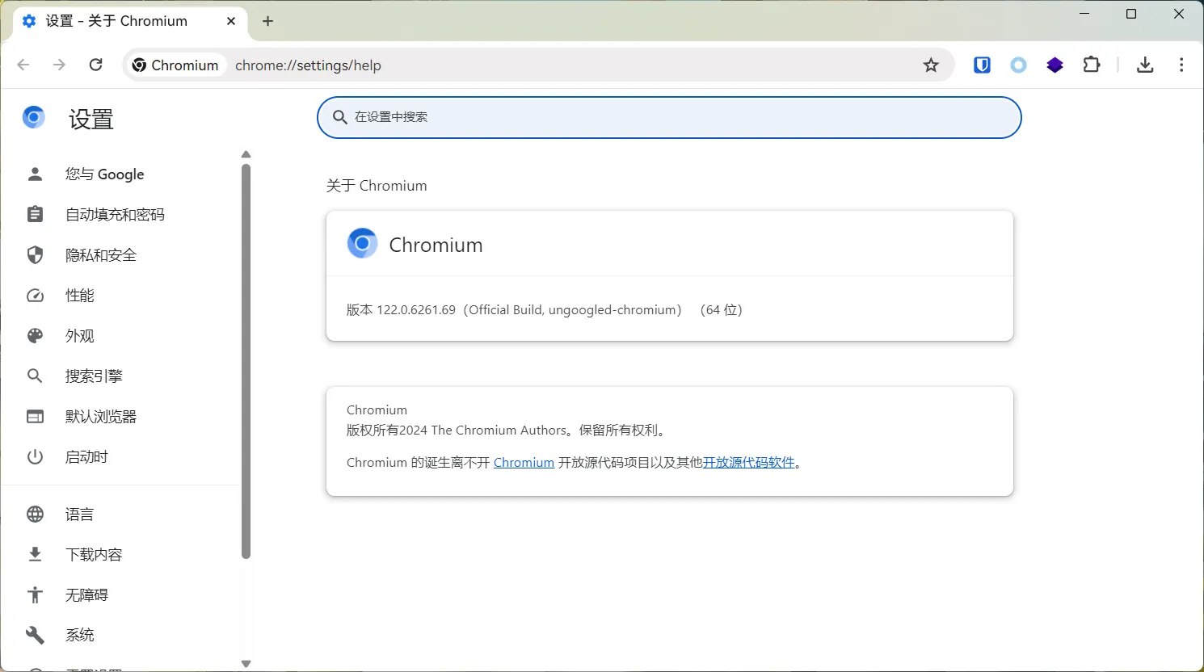
Task: Click the sidebar scroll down arrow
Action: point(246,663)
